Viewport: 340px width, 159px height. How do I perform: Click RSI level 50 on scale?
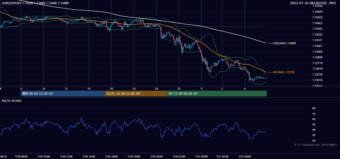pyautogui.click(x=314, y=124)
